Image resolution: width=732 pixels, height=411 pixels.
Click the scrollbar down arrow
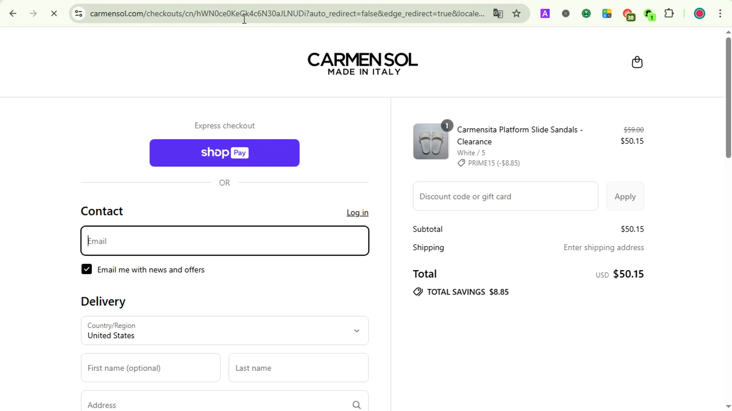click(728, 406)
